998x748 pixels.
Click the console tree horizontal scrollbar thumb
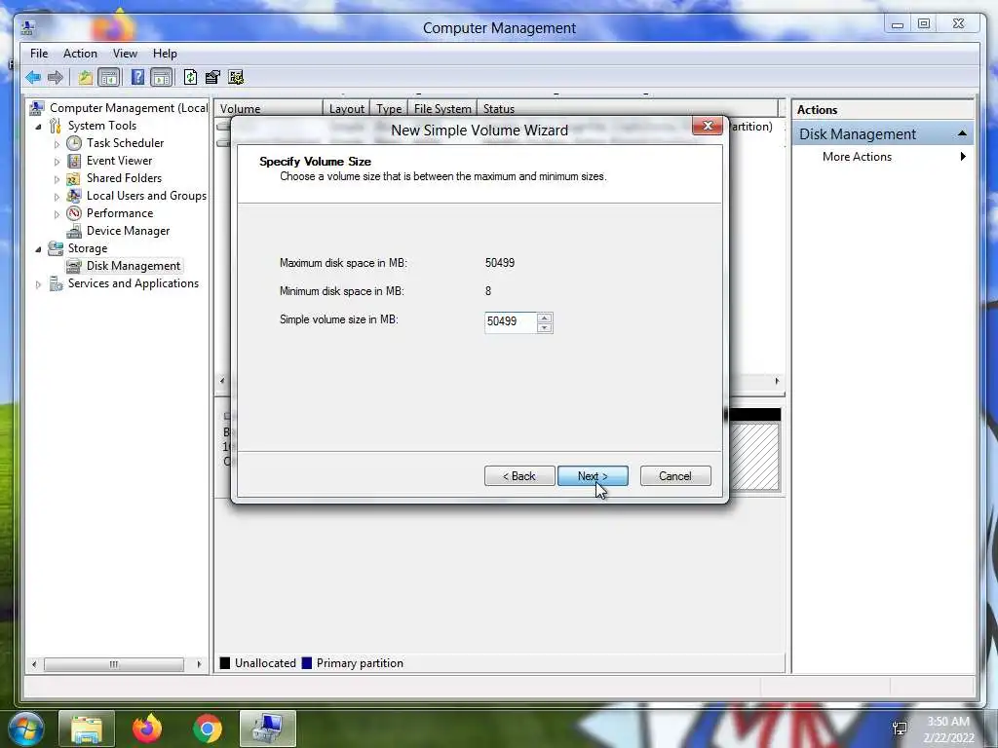tap(113, 664)
